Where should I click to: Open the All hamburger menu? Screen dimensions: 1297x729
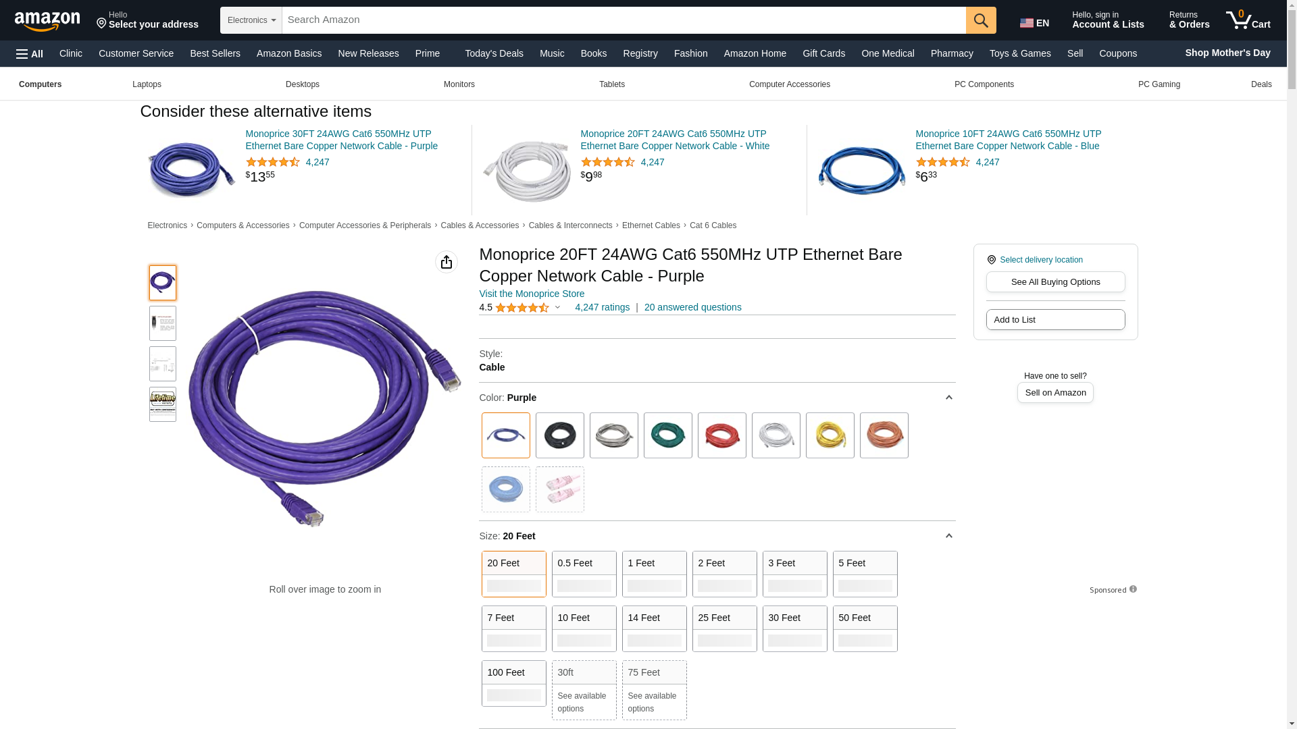pos(30,54)
